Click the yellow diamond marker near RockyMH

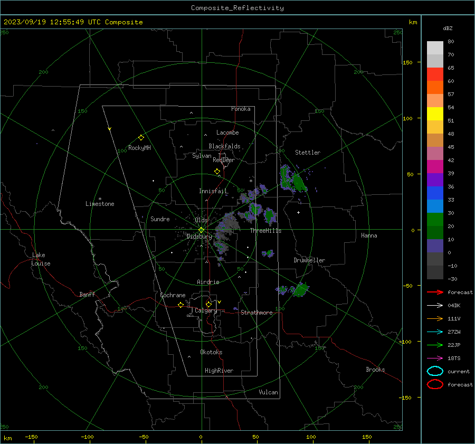point(141,138)
